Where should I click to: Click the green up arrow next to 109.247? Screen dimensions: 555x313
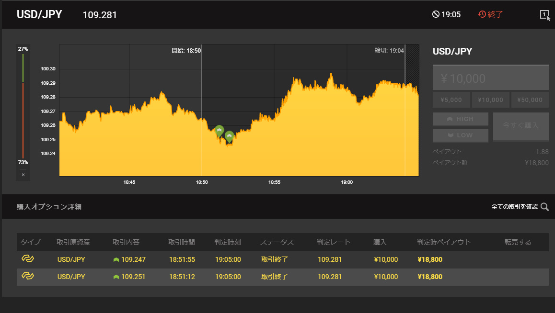tap(116, 260)
